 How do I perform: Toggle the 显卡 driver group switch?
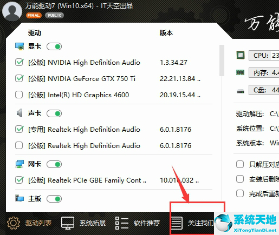click(x=54, y=46)
